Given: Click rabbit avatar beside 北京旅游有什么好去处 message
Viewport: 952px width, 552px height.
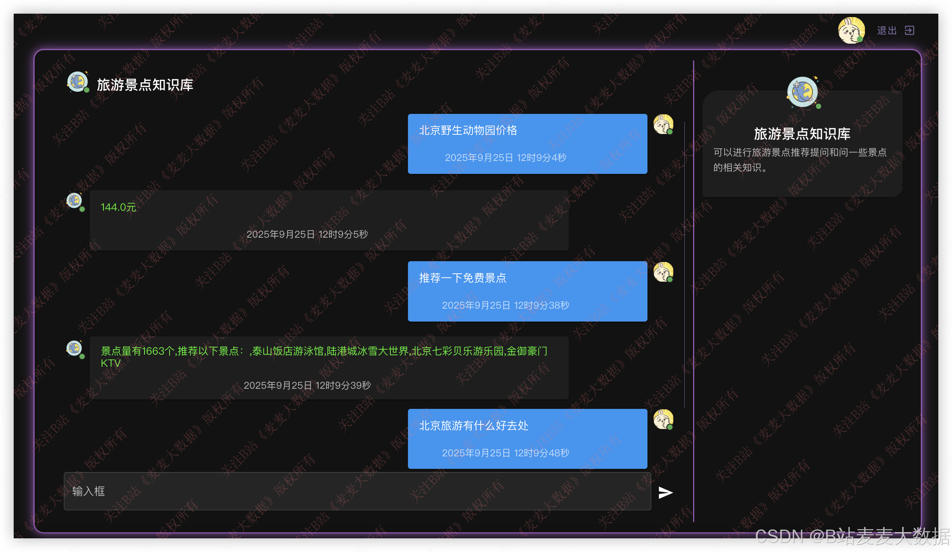Looking at the screenshot, I should pos(663,420).
